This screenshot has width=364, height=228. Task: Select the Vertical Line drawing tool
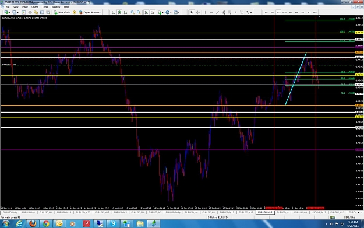(205, 12)
